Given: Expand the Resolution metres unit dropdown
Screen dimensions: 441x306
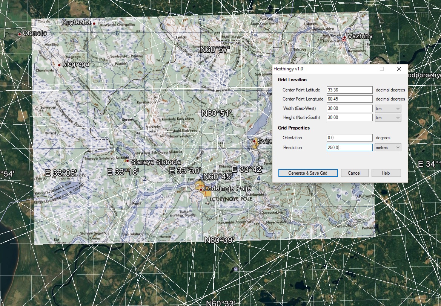Looking at the screenshot, I should point(388,148).
